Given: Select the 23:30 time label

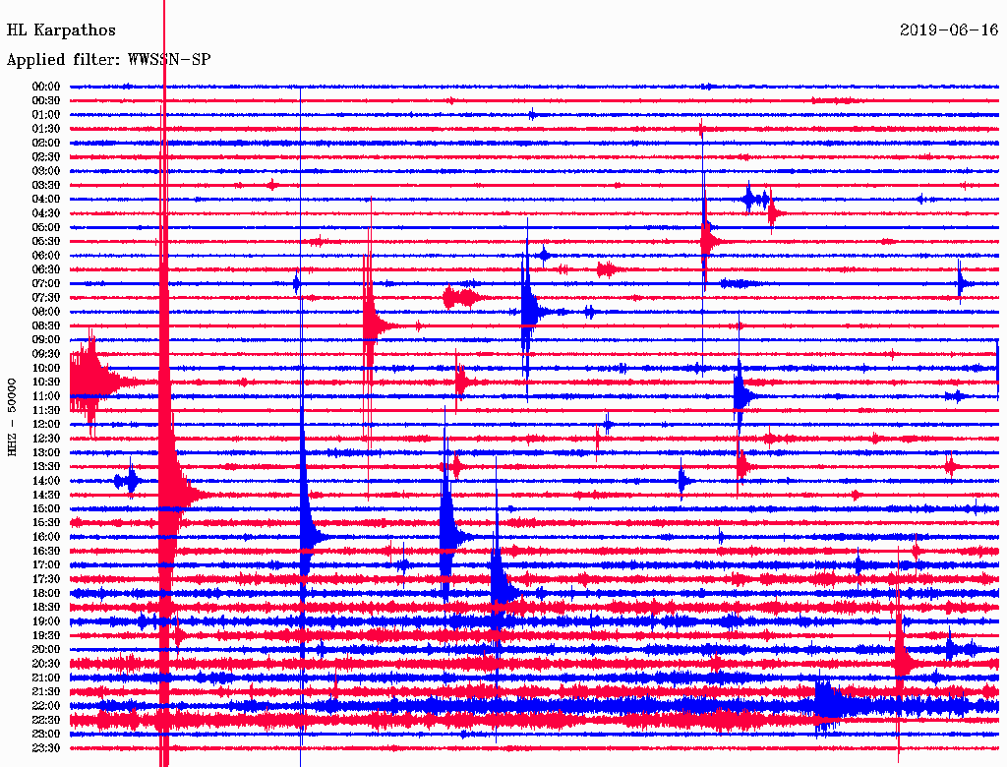Looking at the screenshot, I should (46, 748).
